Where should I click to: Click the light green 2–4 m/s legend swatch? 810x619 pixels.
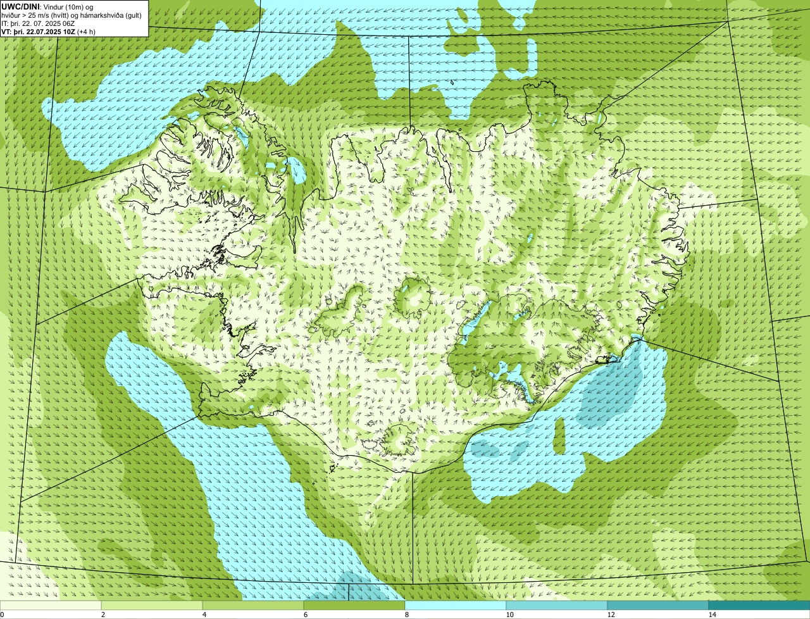pos(152,605)
